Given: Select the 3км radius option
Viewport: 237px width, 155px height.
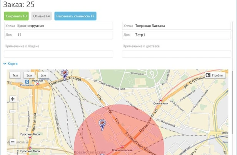Looking at the screenshot, I should (29, 75).
